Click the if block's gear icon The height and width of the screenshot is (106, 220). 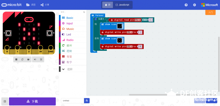(96, 19)
